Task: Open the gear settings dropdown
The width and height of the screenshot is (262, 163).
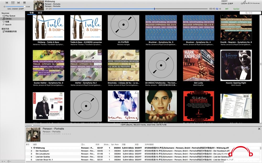Action: coord(9,161)
